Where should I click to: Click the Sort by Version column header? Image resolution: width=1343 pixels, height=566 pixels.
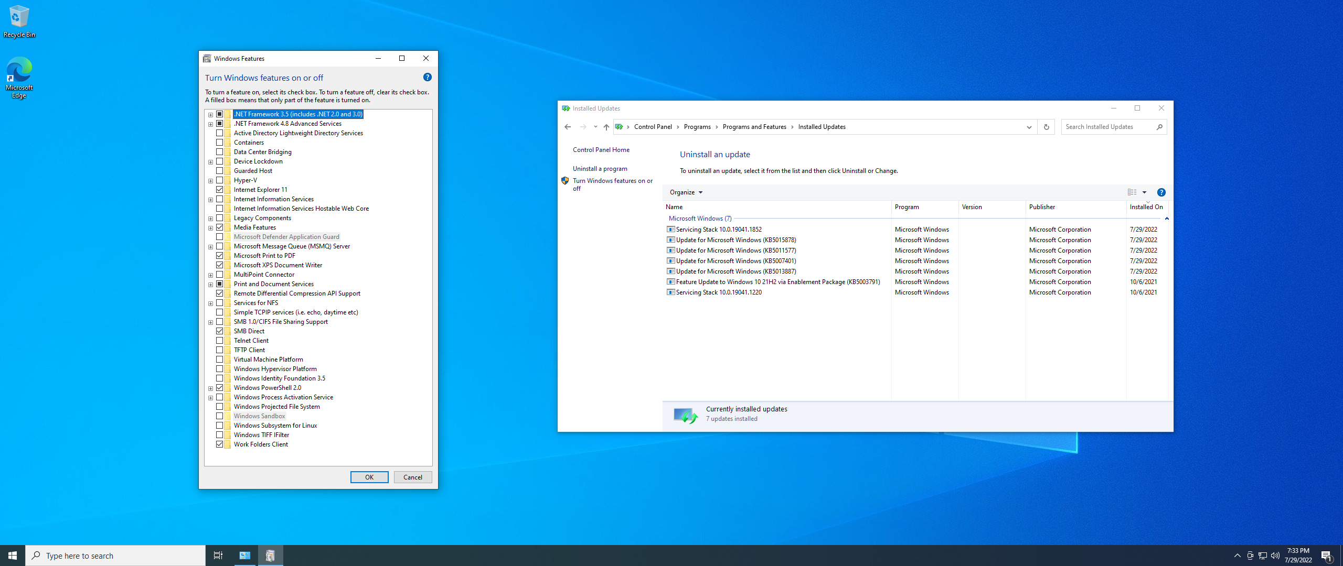[x=992, y=207]
